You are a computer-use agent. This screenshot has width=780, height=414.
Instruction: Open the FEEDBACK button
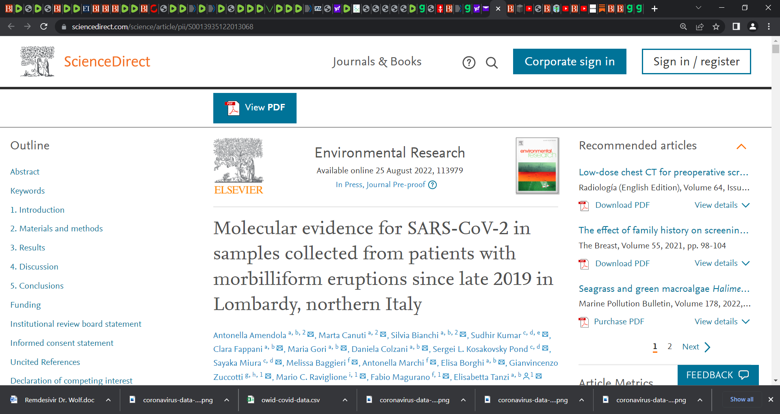(718, 375)
